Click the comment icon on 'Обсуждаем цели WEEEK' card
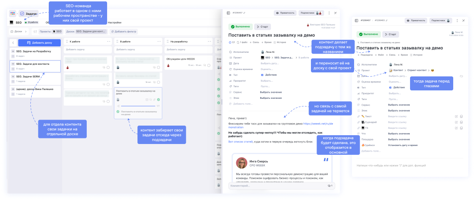The height and width of the screenshot is (210, 474). point(205,65)
